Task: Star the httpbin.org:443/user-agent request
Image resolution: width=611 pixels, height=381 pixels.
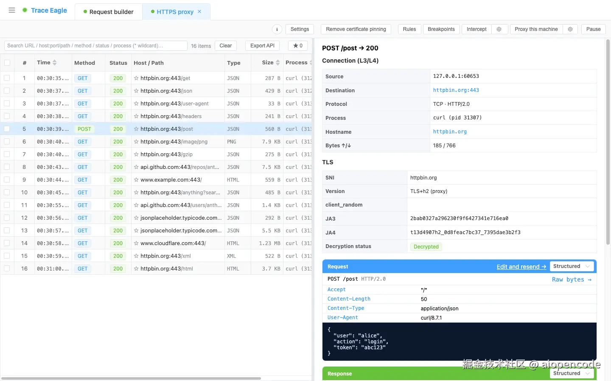Action: (x=136, y=104)
